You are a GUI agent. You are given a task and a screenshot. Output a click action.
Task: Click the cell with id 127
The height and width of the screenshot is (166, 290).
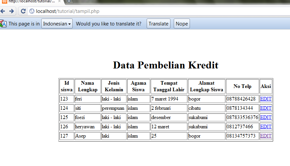click(67, 136)
